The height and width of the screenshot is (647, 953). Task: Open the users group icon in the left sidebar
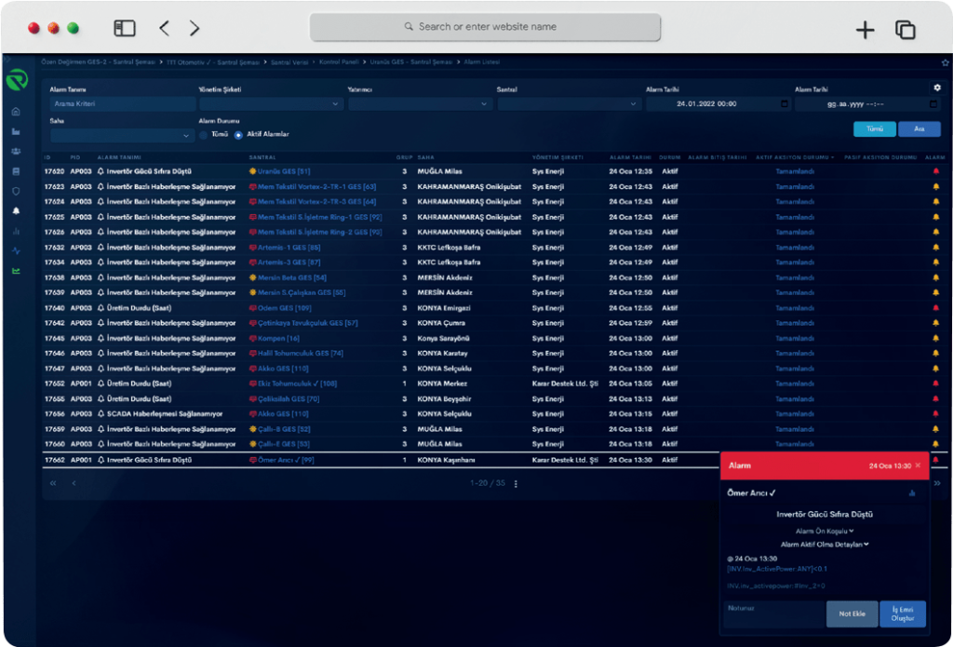tap(16, 152)
